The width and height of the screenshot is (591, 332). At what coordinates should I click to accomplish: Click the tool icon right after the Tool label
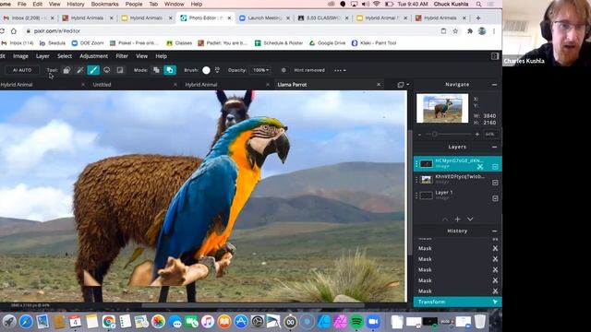[66, 70]
